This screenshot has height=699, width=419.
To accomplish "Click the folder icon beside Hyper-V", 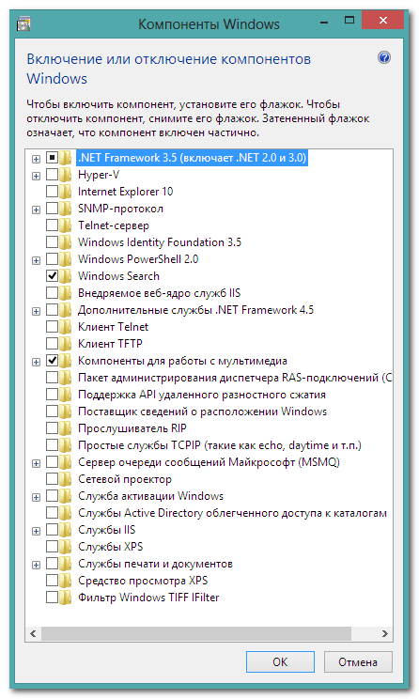I will (x=66, y=175).
